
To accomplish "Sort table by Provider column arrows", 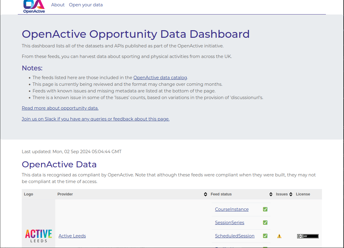I will [205, 194].
